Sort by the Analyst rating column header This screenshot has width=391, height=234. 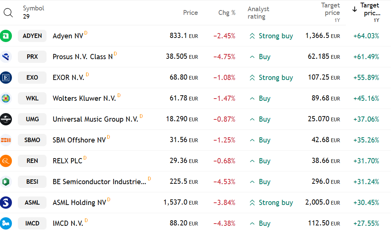click(258, 12)
